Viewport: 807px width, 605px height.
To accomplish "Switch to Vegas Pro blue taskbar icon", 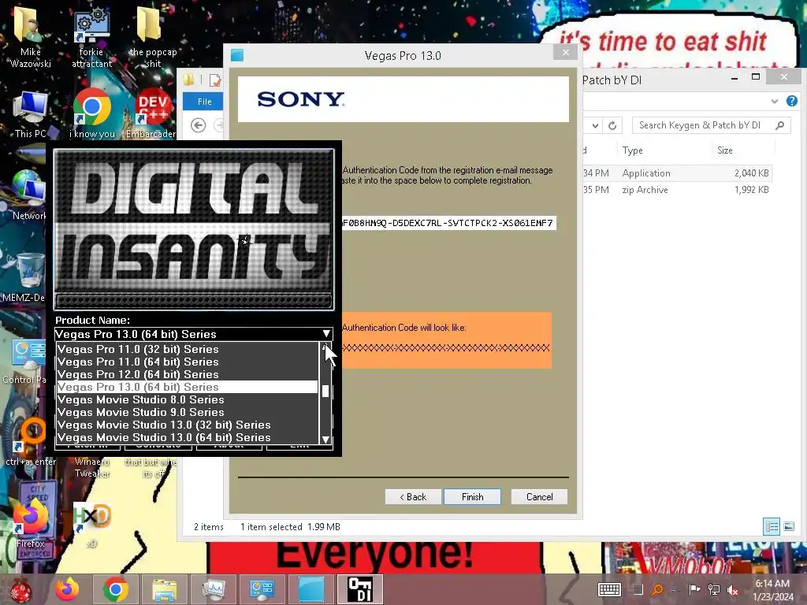I will [x=311, y=589].
